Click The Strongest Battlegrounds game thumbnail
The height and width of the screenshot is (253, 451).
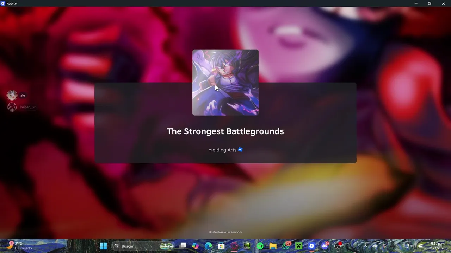point(225,82)
